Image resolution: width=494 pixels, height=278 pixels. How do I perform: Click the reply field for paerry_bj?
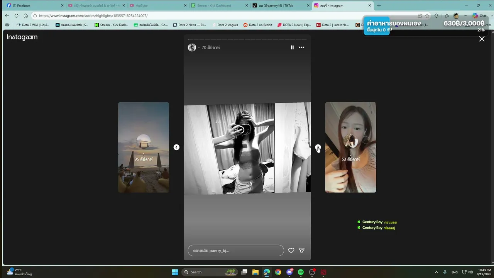click(236, 251)
